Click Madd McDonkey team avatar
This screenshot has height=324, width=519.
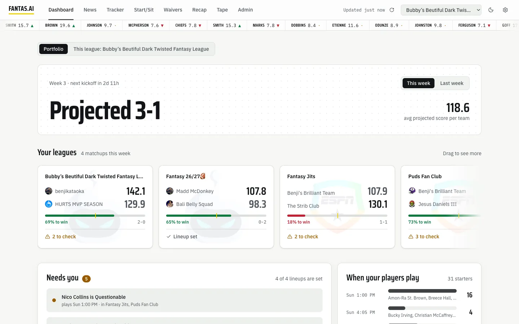click(170, 191)
